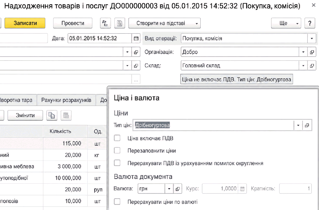Click the Ціна не включає ПДВ price settings button

(237, 79)
